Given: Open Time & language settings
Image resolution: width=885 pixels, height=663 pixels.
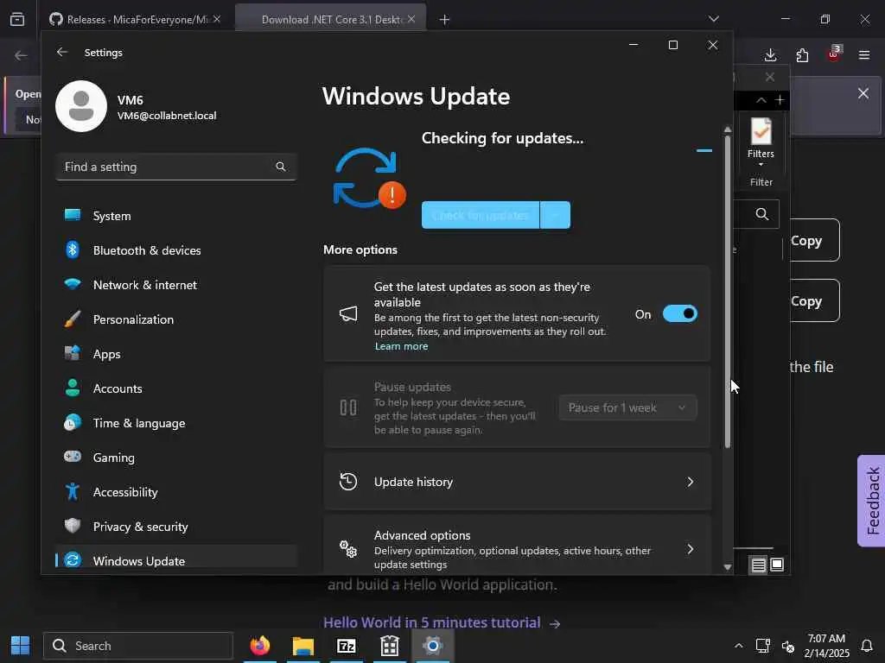Looking at the screenshot, I should click(176, 423).
